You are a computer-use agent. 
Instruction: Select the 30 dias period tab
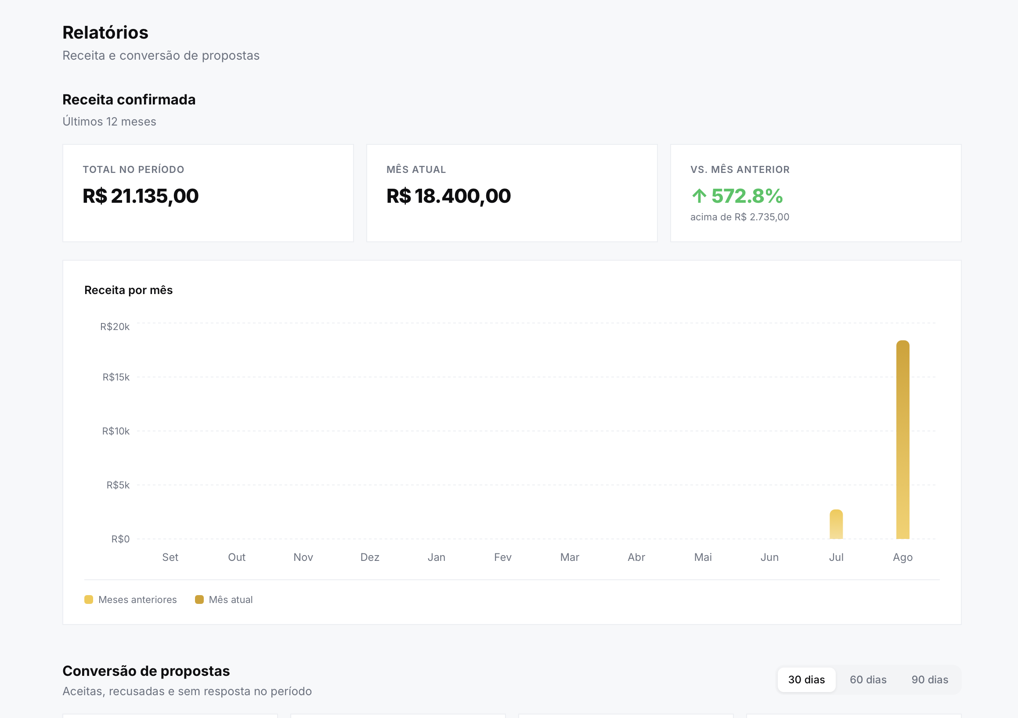click(806, 679)
